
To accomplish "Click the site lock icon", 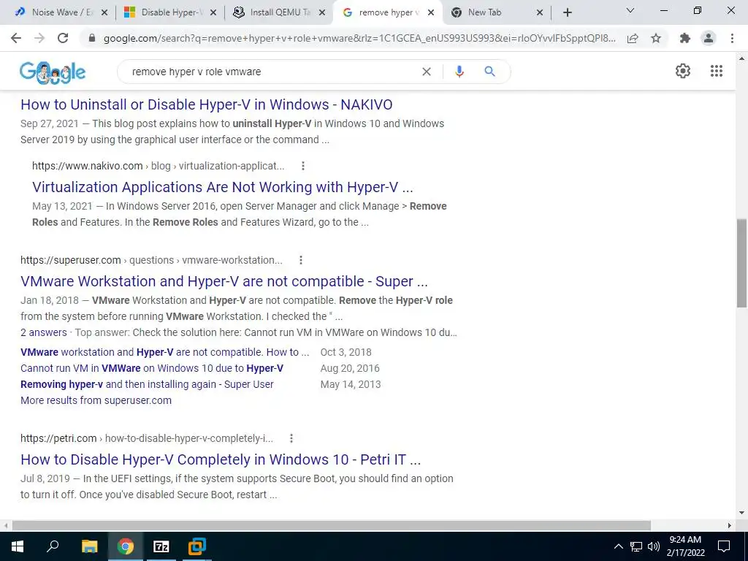I will tap(92, 38).
